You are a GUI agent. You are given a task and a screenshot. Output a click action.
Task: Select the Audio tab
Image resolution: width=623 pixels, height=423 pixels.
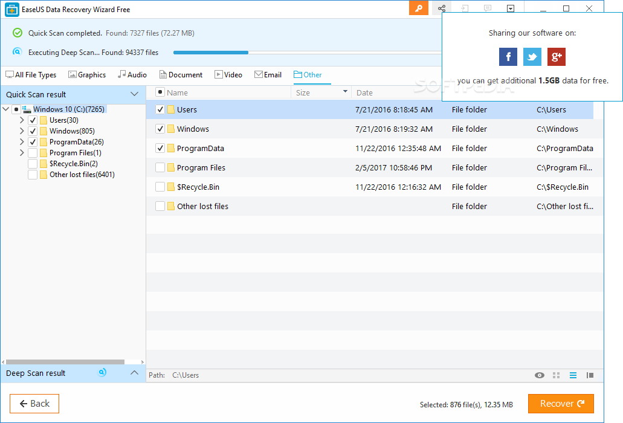(132, 75)
